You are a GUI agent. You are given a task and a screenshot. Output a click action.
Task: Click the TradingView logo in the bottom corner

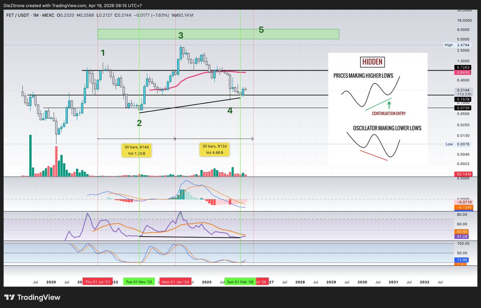click(32, 298)
